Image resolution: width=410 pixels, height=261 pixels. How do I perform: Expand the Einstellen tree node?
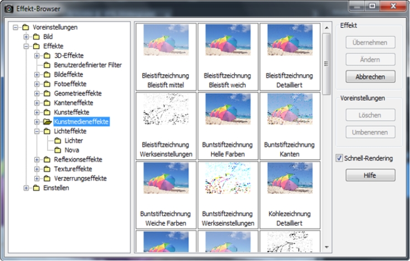tap(26, 188)
